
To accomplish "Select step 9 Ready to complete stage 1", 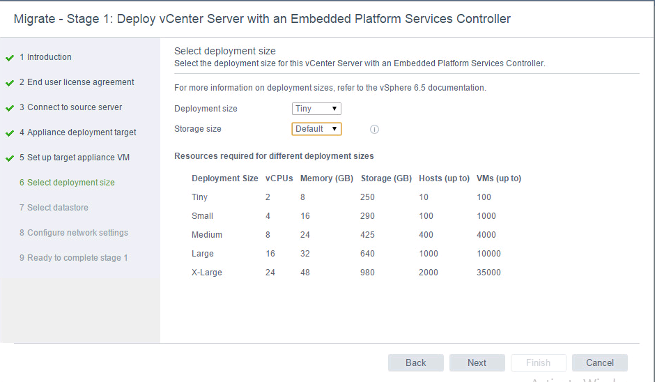I will pos(74,257).
